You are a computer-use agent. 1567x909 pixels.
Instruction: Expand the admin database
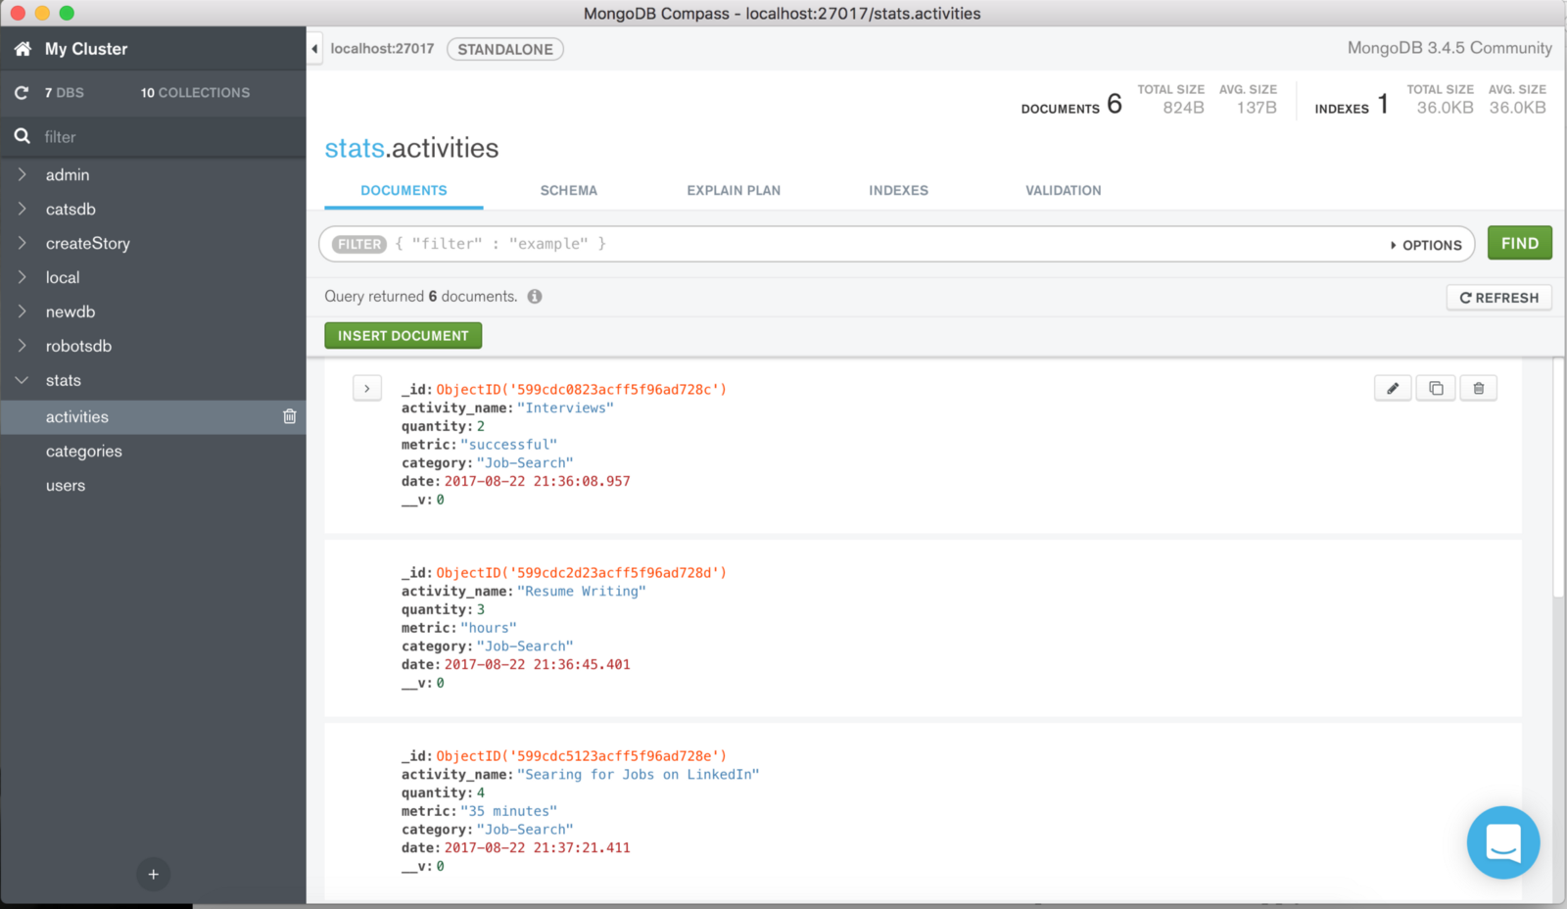[x=23, y=175]
